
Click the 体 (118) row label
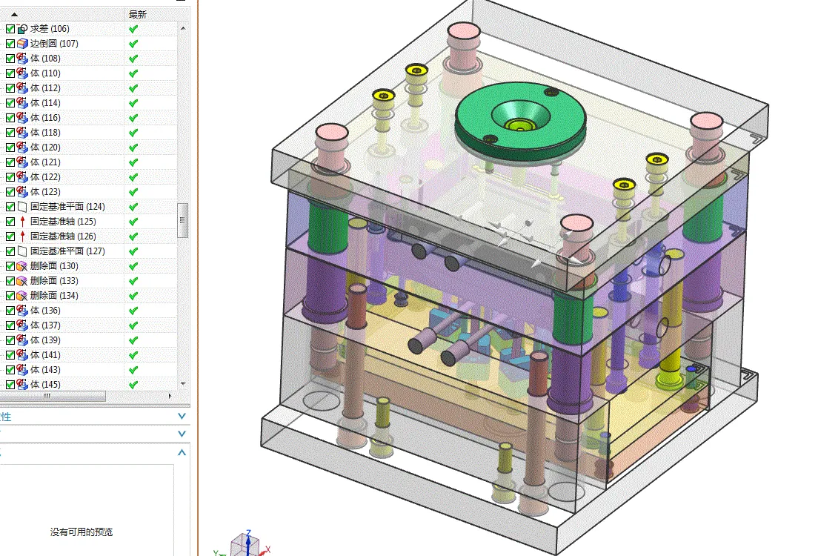click(45, 133)
